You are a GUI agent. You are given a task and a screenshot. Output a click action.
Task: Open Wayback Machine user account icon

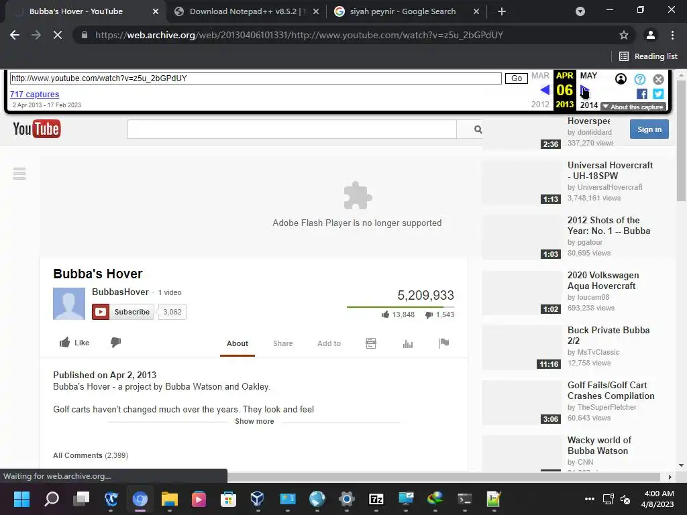click(621, 79)
